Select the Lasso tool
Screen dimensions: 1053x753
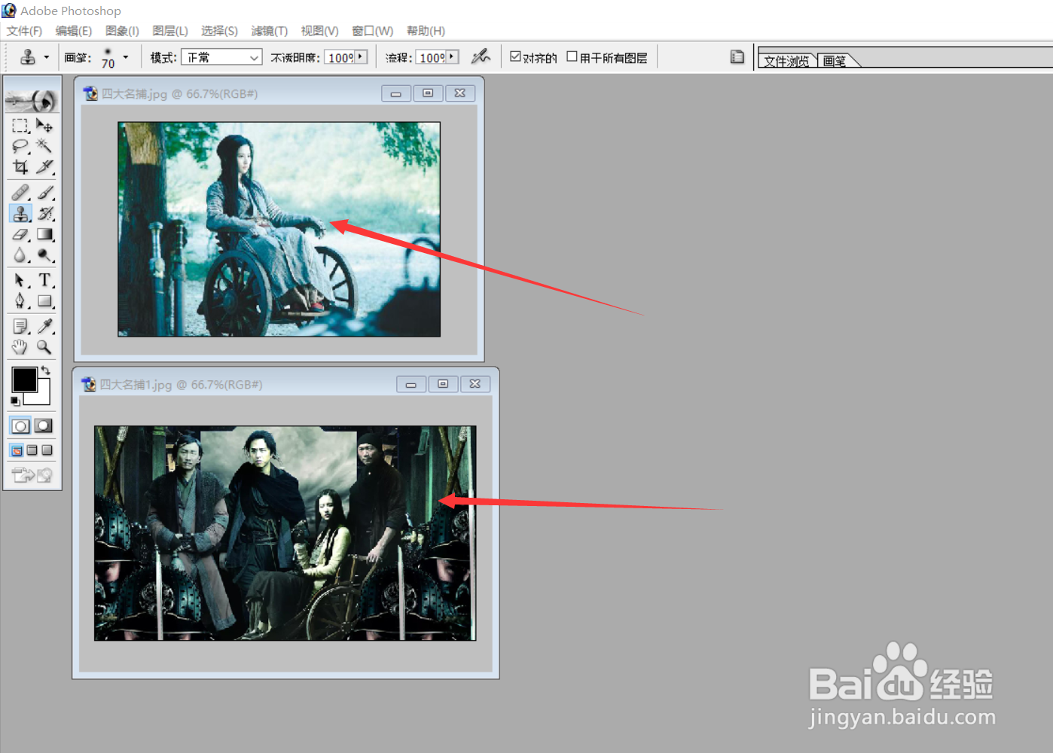pos(20,146)
